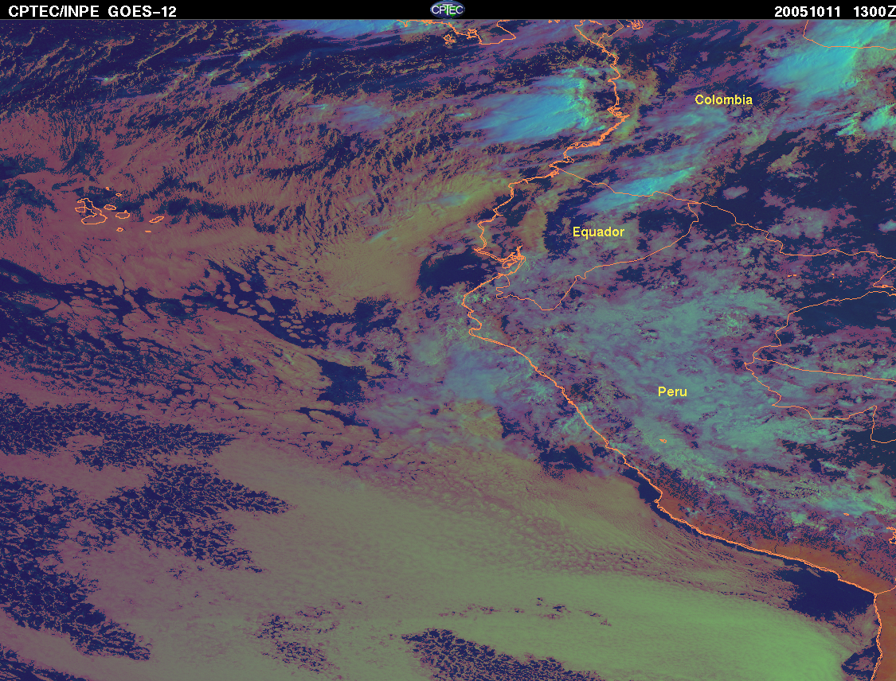
Task: Click the "Colombia" country label
Action: pos(723,100)
